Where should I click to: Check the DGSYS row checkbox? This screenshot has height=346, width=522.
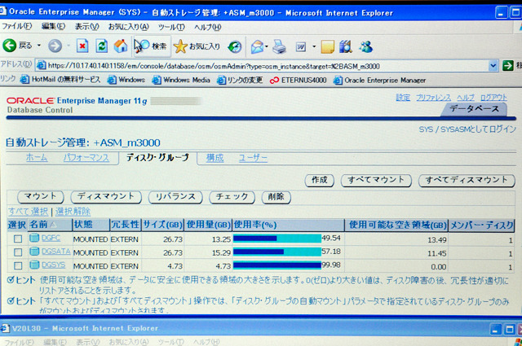(x=18, y=265)
